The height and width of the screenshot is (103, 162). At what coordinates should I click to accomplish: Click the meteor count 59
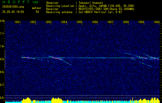tap(37, 12)
